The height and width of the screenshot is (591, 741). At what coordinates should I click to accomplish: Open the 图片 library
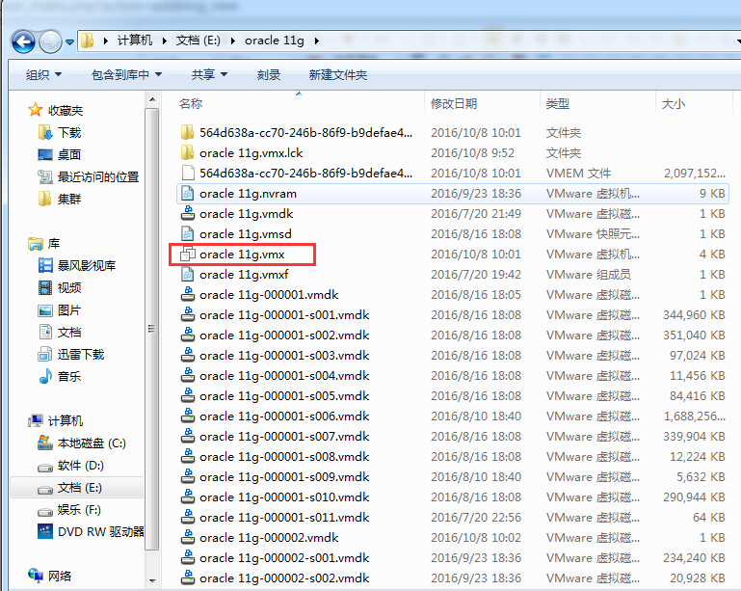[x=69, y=310]
